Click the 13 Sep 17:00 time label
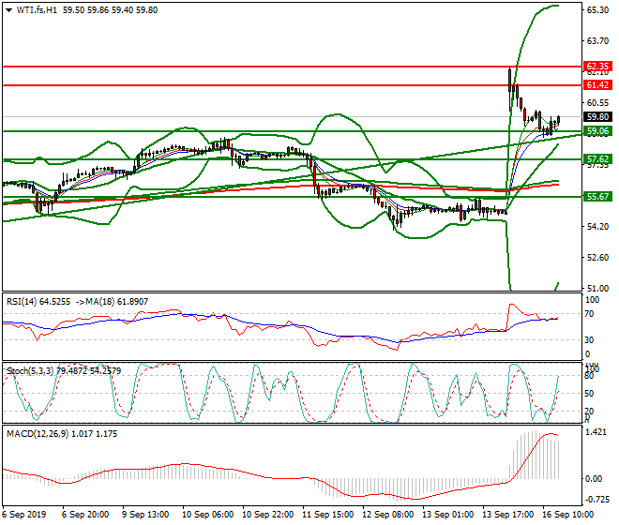 point(507,516)
